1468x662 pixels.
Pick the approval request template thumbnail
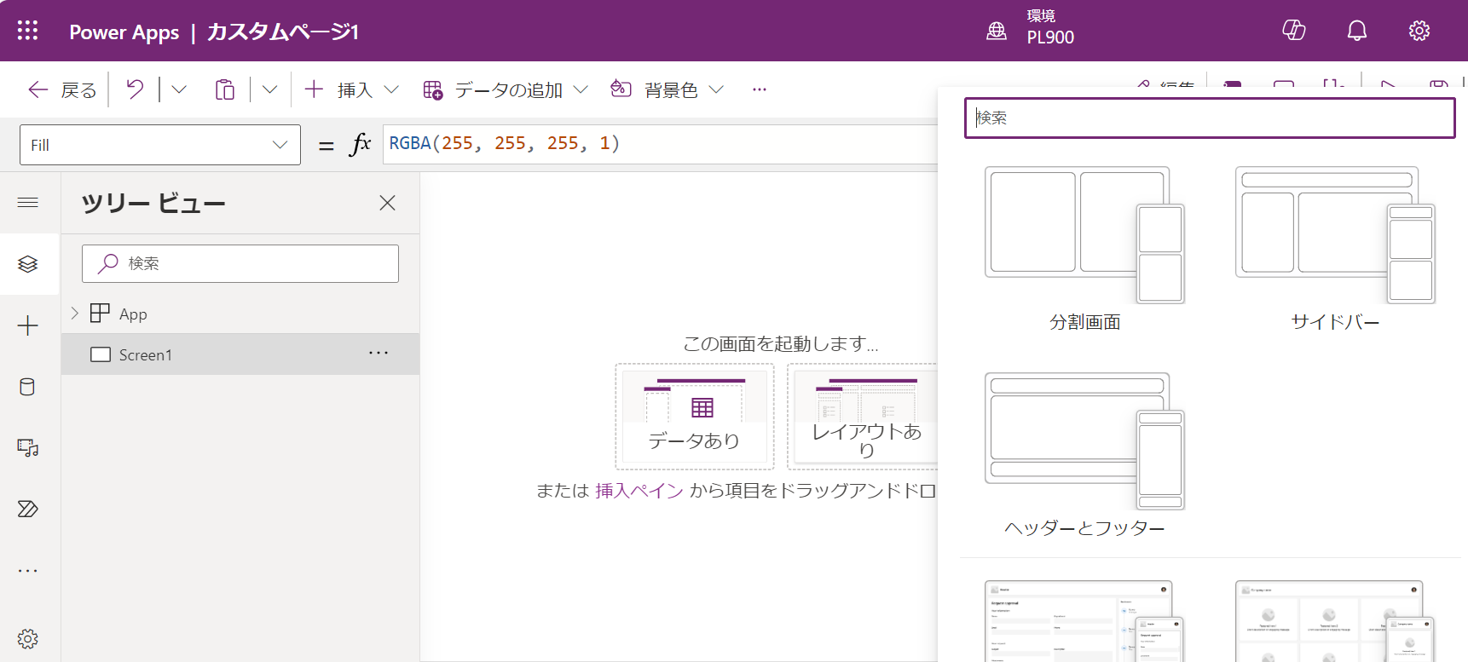pyautogui.click(x=1085, y=621)
